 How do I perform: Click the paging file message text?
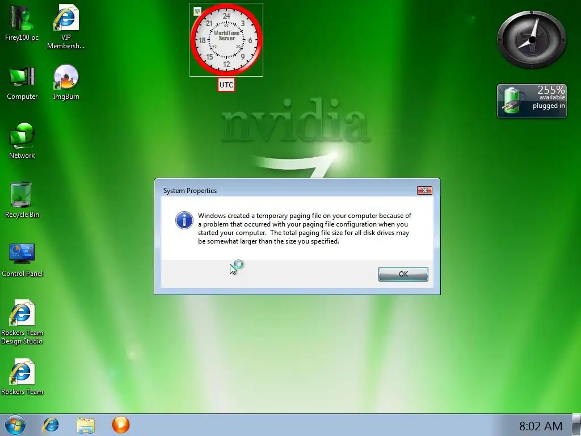[305, 228]
